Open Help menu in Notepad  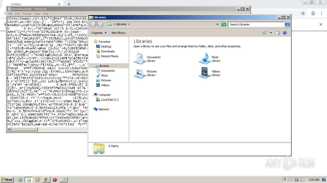(46, 14)
